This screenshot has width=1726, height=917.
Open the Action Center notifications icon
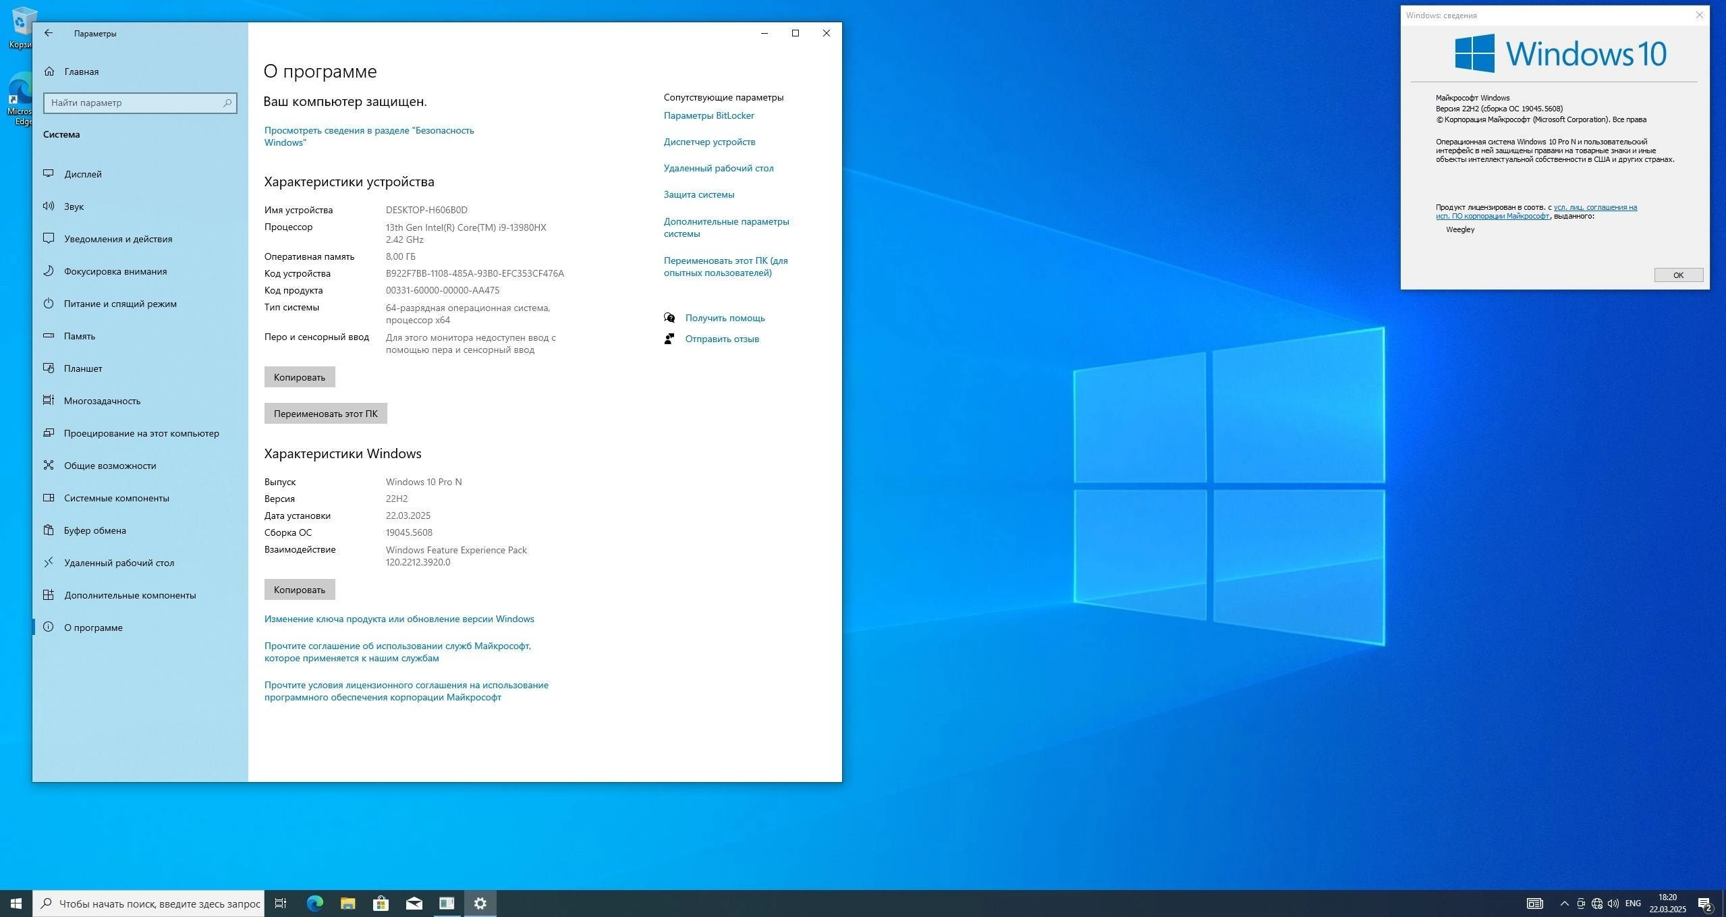click(1705, 904)
